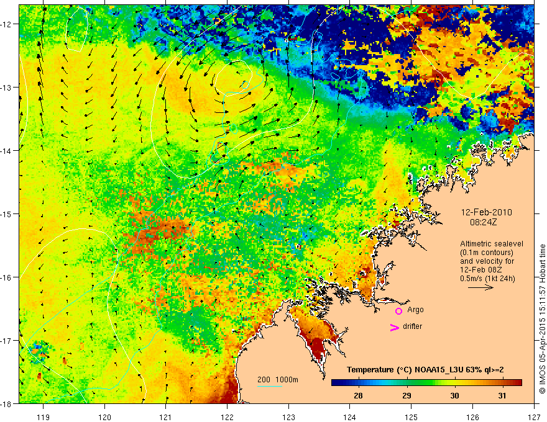Click longitude axis label 122
Image resolution: width=547 pixels, height=422 pixels.
coord(227,417)
